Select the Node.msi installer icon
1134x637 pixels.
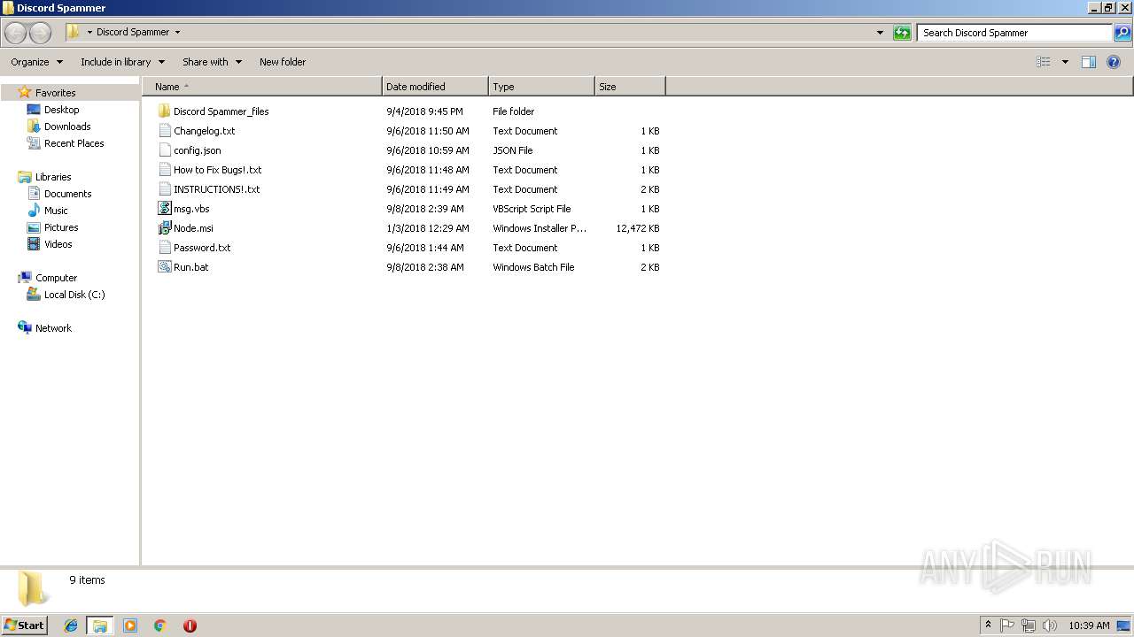tap(164, 228)
